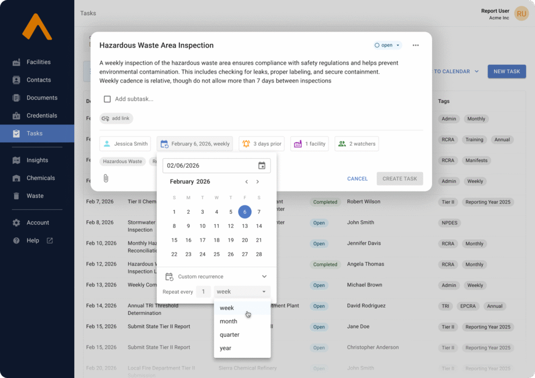The width and height of the screenshot is (535, 378).
Task: Advance to next month with right arrow
Action: tap(258, 182)
